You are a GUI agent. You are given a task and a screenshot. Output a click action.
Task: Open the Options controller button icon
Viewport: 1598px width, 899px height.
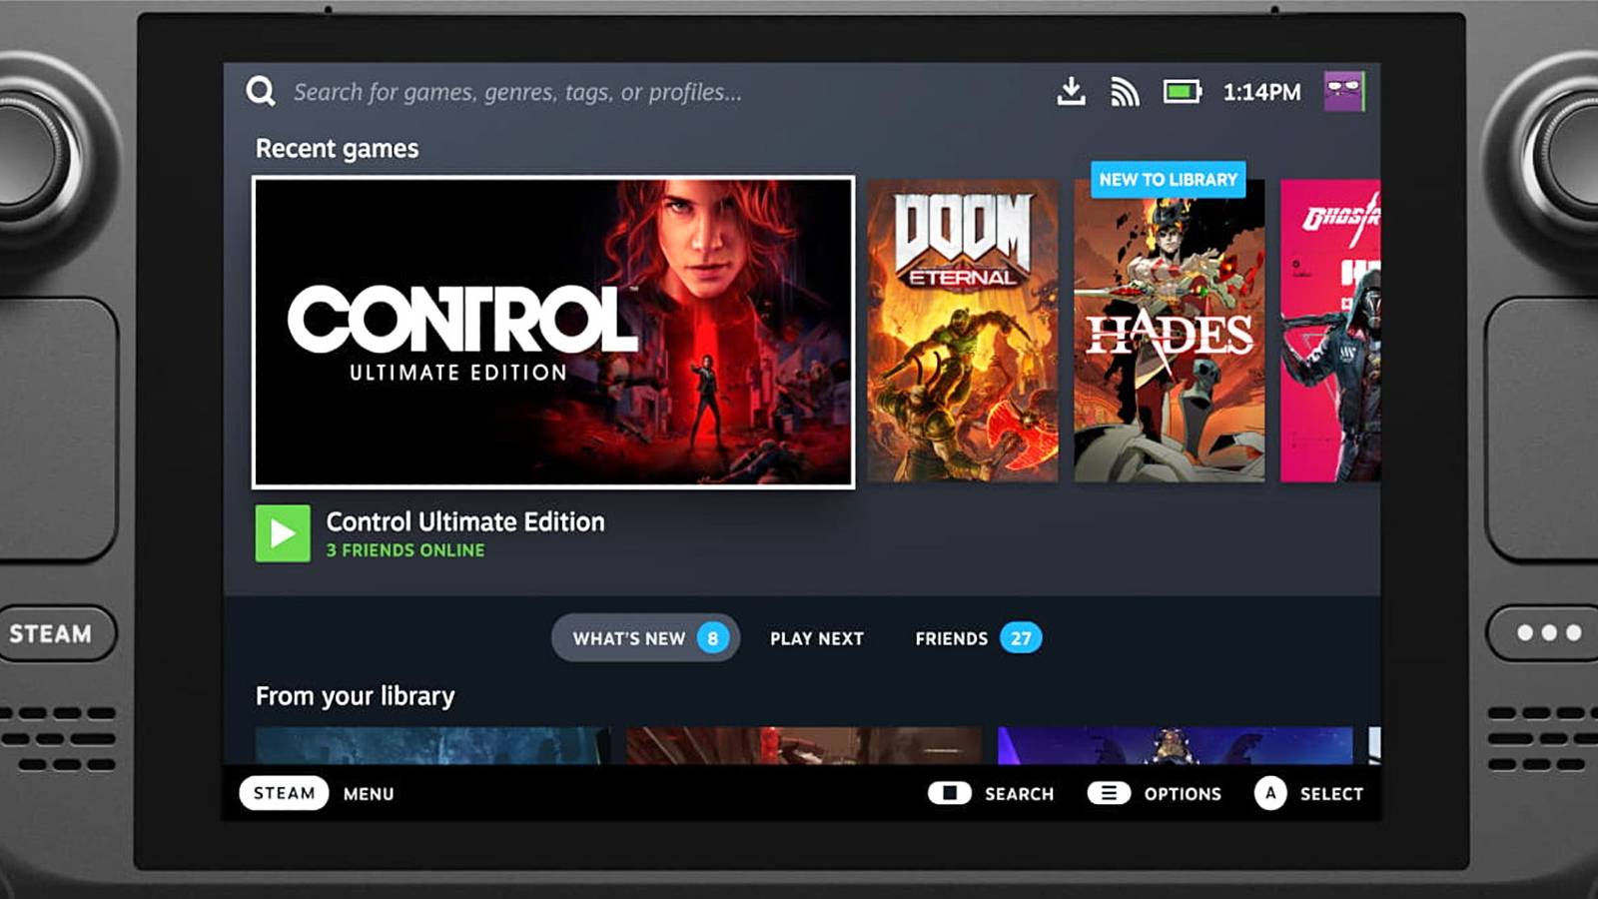click(1109, 793)
